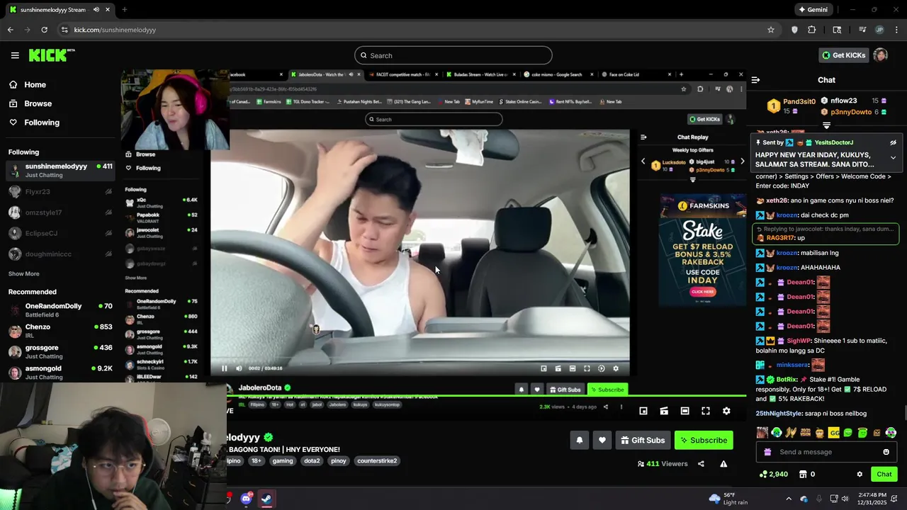Reload the browser page

pos(44,30)
